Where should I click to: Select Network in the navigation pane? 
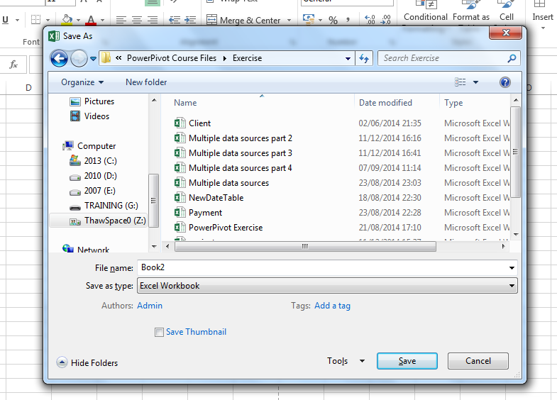pos(86,250)
